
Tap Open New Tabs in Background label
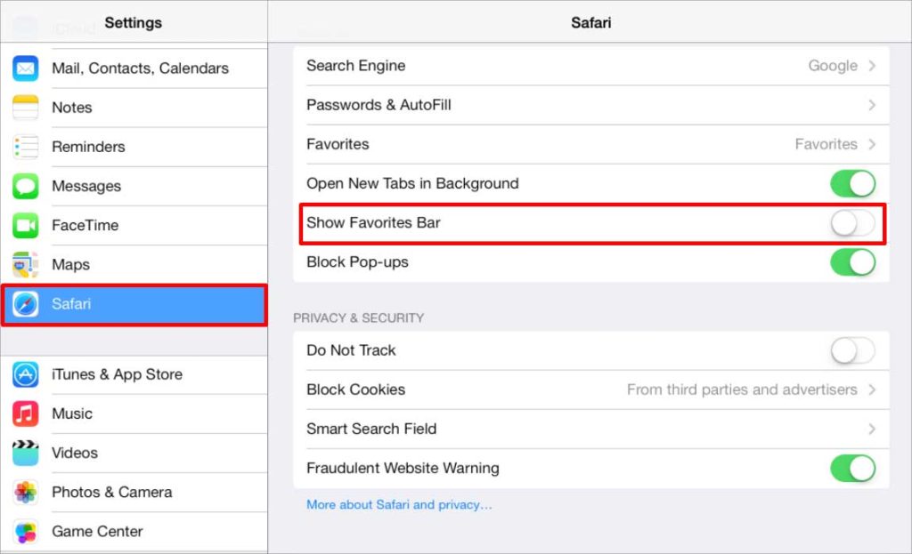412,183
